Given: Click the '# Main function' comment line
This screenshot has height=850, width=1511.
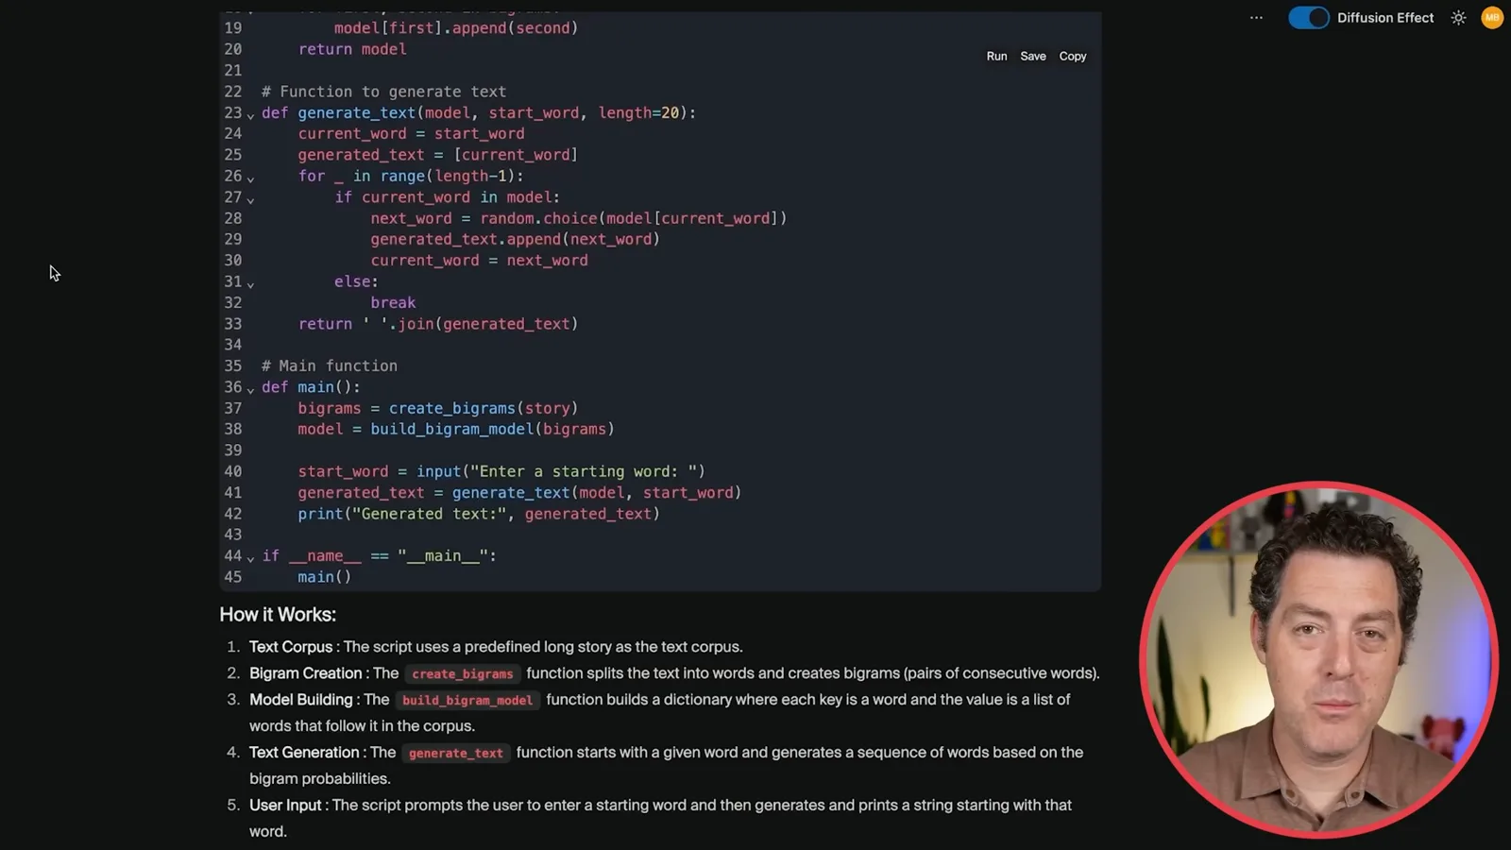Looking at the screenshot, I should pyautogui.click(x=330, y=365).
